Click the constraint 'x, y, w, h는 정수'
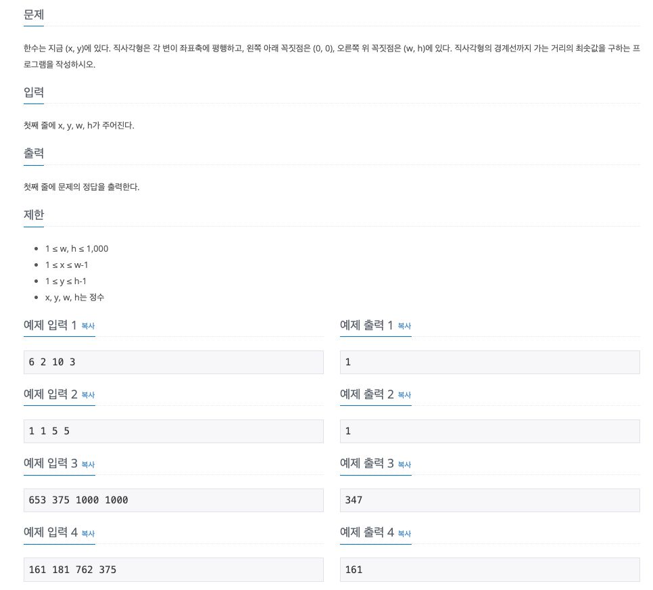 click(74, 298)
